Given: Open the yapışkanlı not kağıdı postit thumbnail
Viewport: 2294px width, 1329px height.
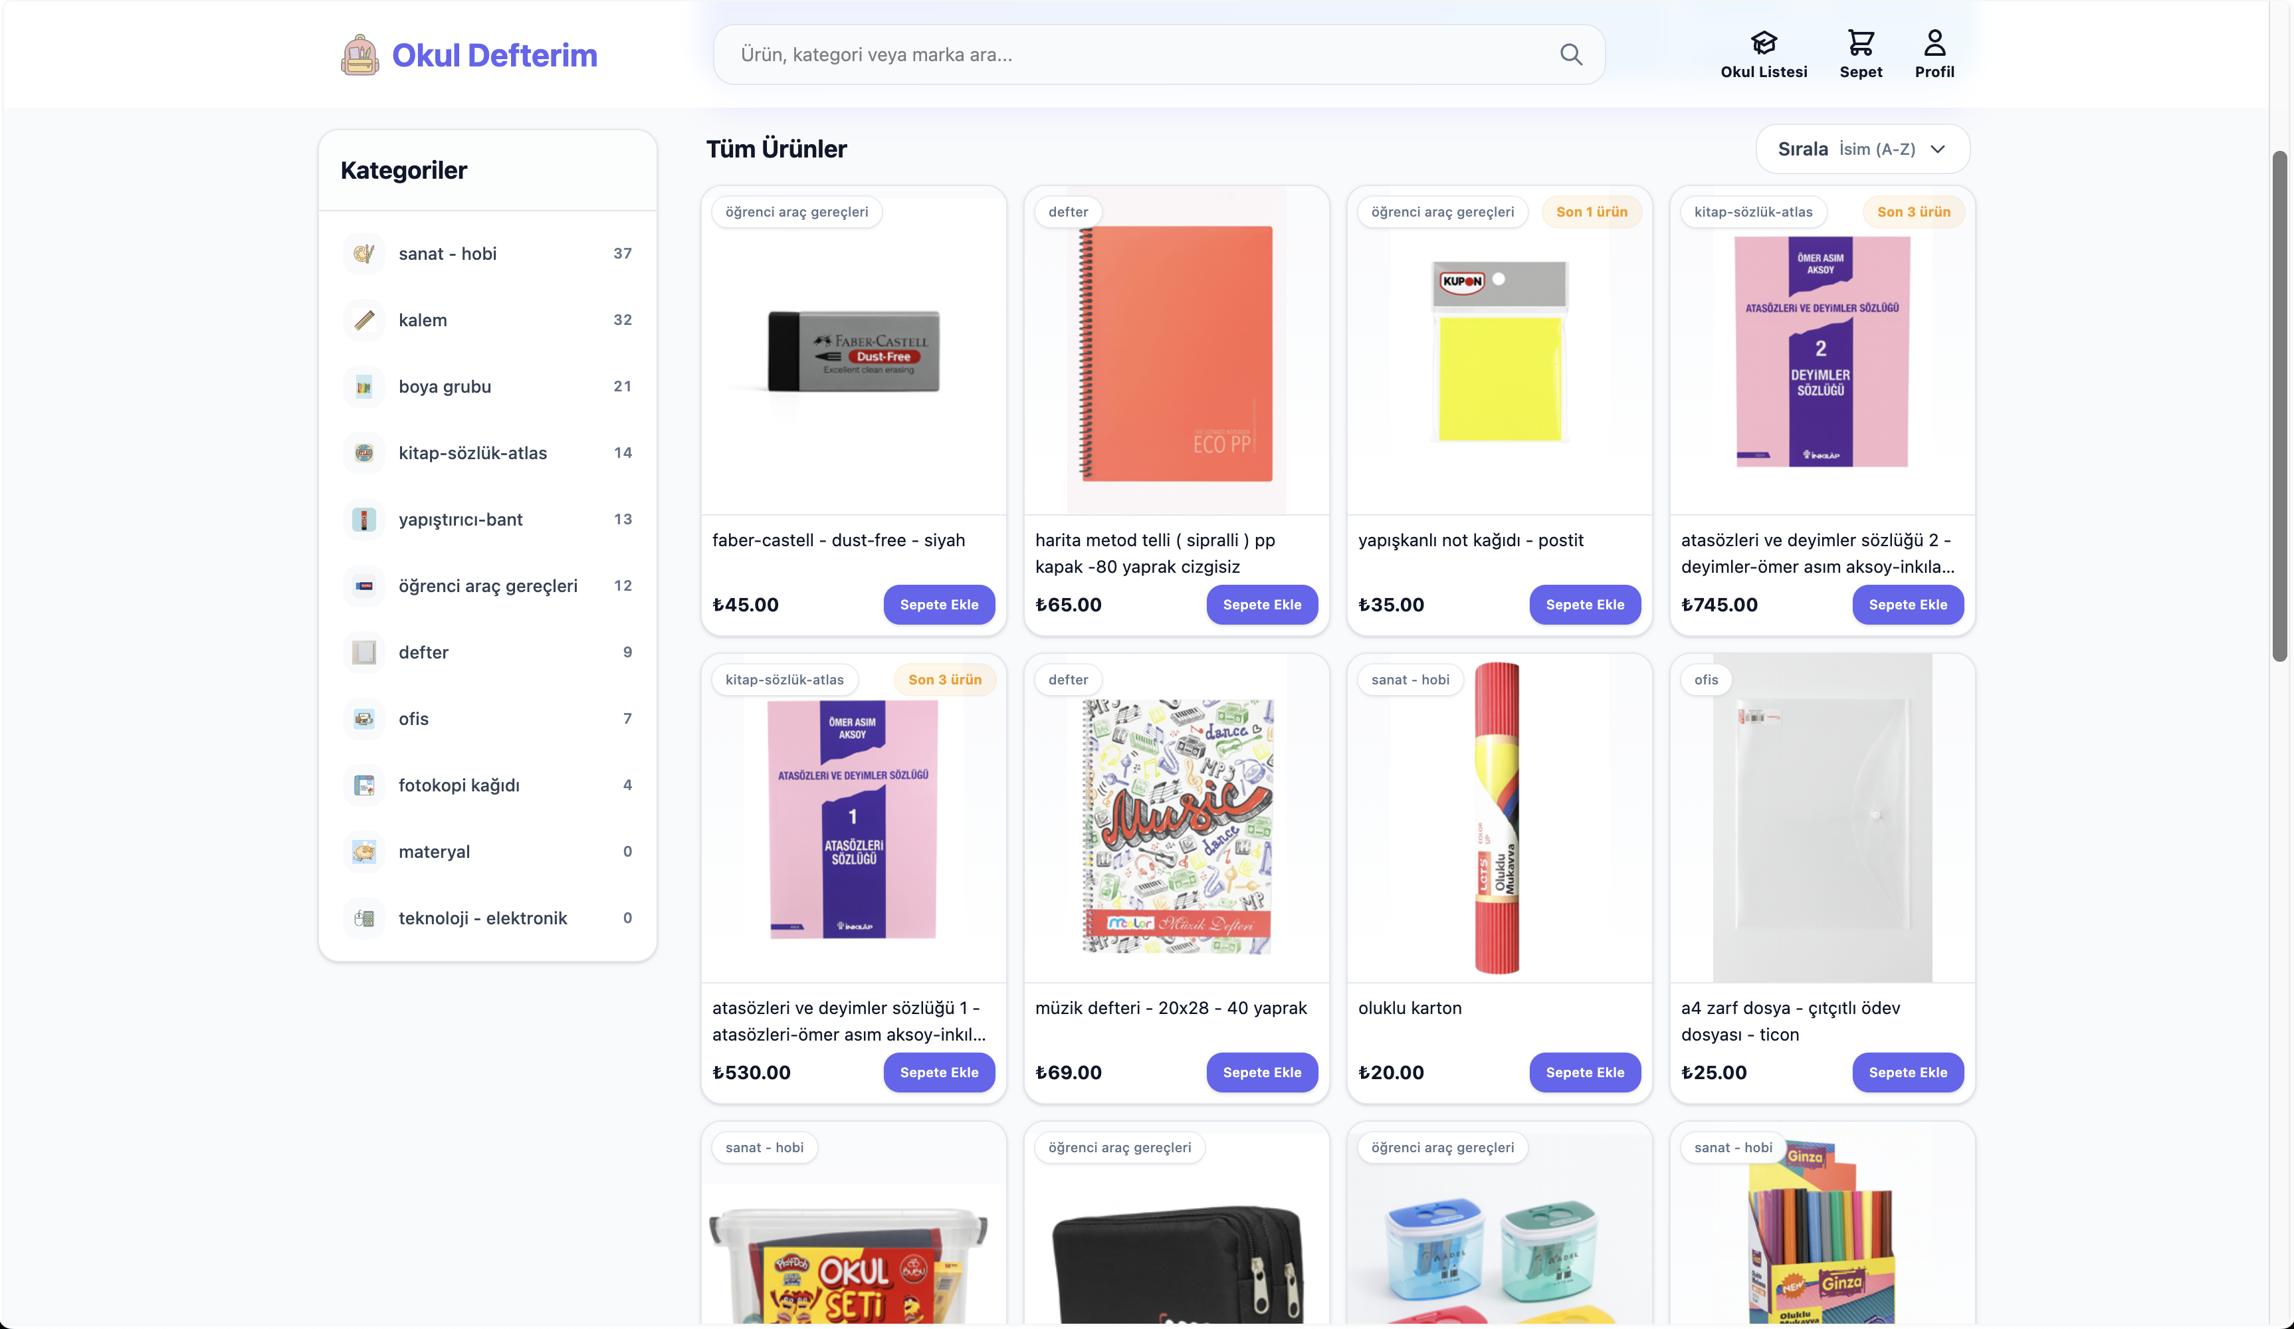Looking at the screenshot, I should [1499, 352].
